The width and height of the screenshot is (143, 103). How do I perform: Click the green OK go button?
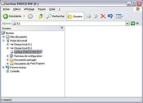(x=135, y=23)
